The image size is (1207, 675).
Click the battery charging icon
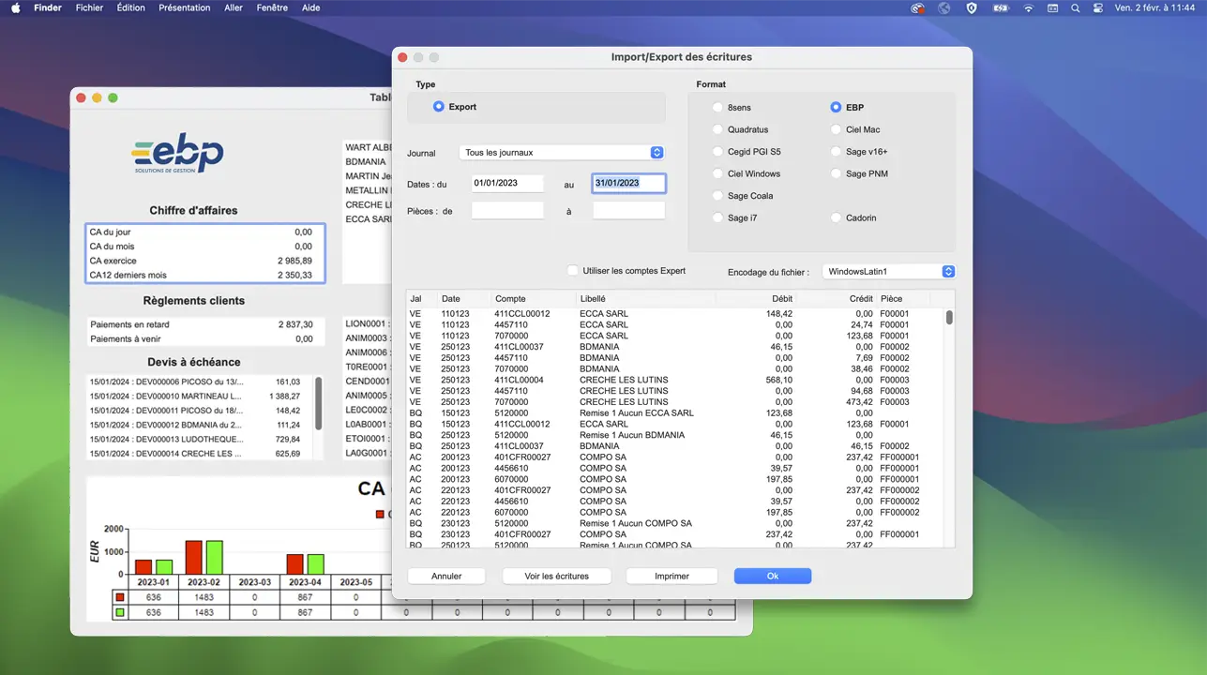coord(1000,7)
